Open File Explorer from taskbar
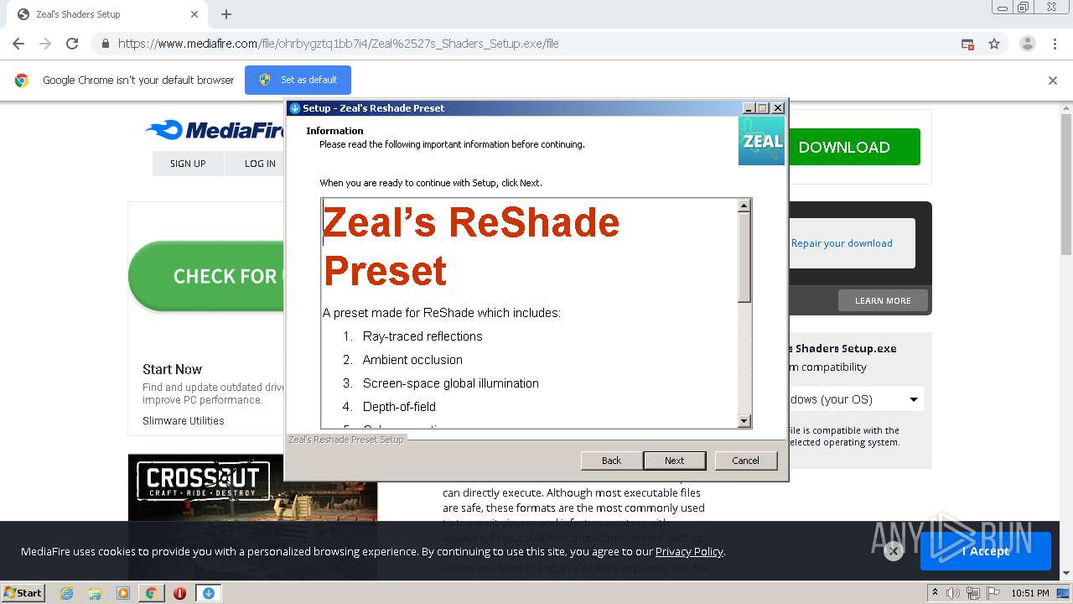Image resolution: width=1073 pixels, height=604 pixels. tap(95, 593)
